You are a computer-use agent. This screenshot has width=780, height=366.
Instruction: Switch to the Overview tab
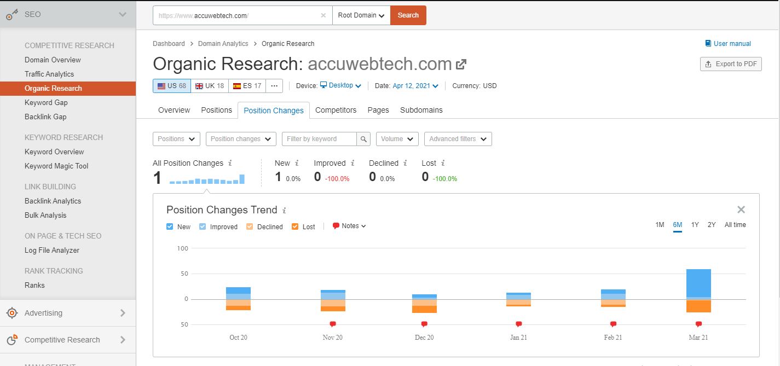(x=174, y=110)
